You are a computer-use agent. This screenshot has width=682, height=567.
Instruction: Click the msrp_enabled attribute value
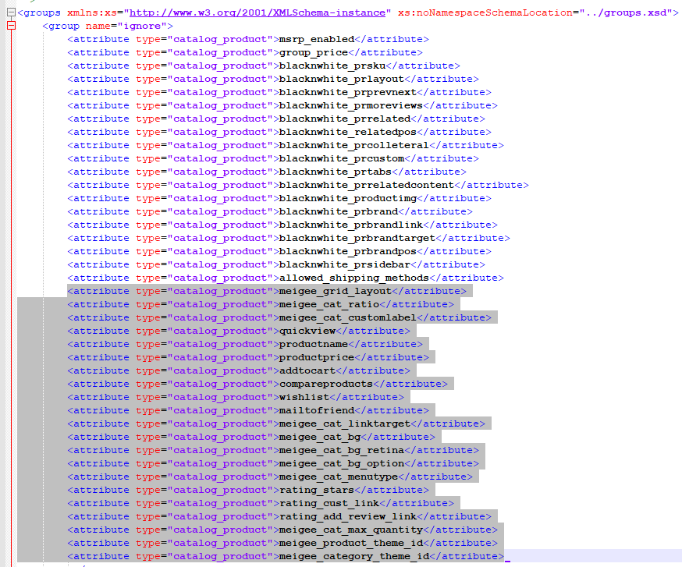tap(317, 39)
